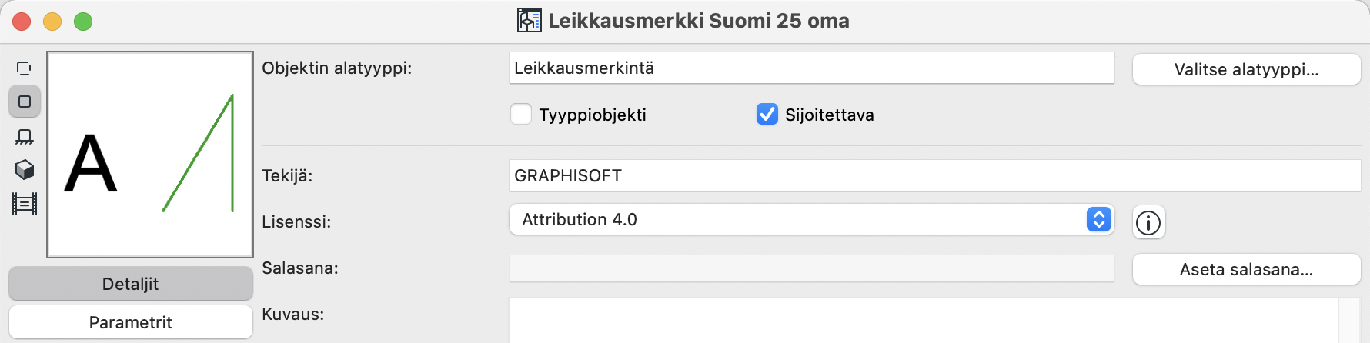This screenshot has width=1370, height=343.
Task: Switch preview to 2D floor plan view icon
Action: [25, 136]
